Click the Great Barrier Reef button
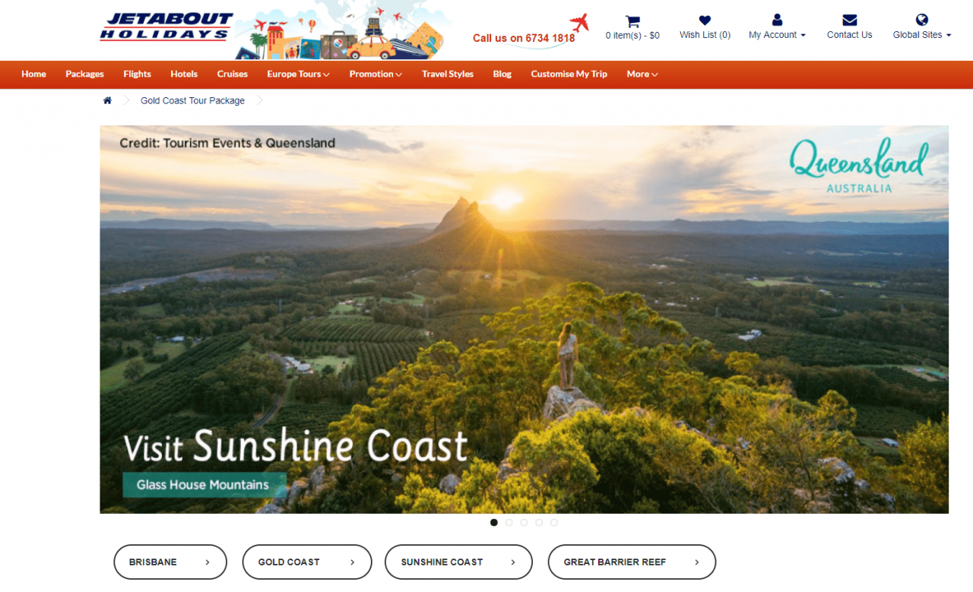 pos(632,562)
